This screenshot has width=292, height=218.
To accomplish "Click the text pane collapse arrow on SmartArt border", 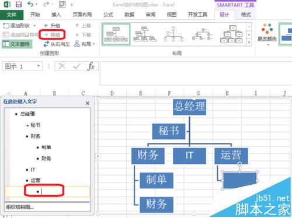I will [x=98, y=156].
